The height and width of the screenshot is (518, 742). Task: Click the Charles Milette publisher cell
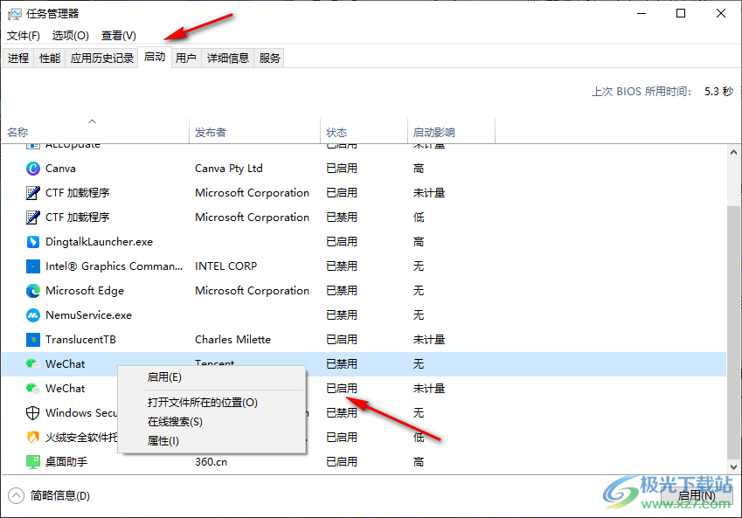click(232, 340)
